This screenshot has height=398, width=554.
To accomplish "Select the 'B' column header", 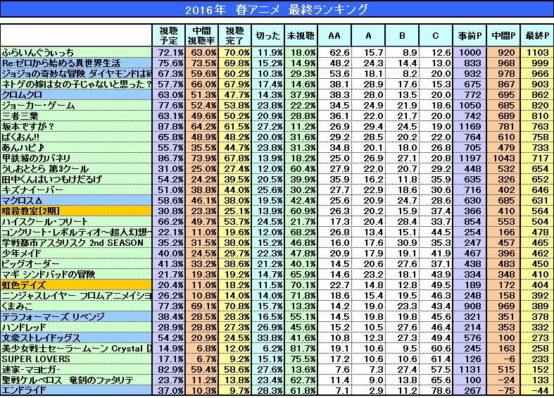I will click(402, 35).
